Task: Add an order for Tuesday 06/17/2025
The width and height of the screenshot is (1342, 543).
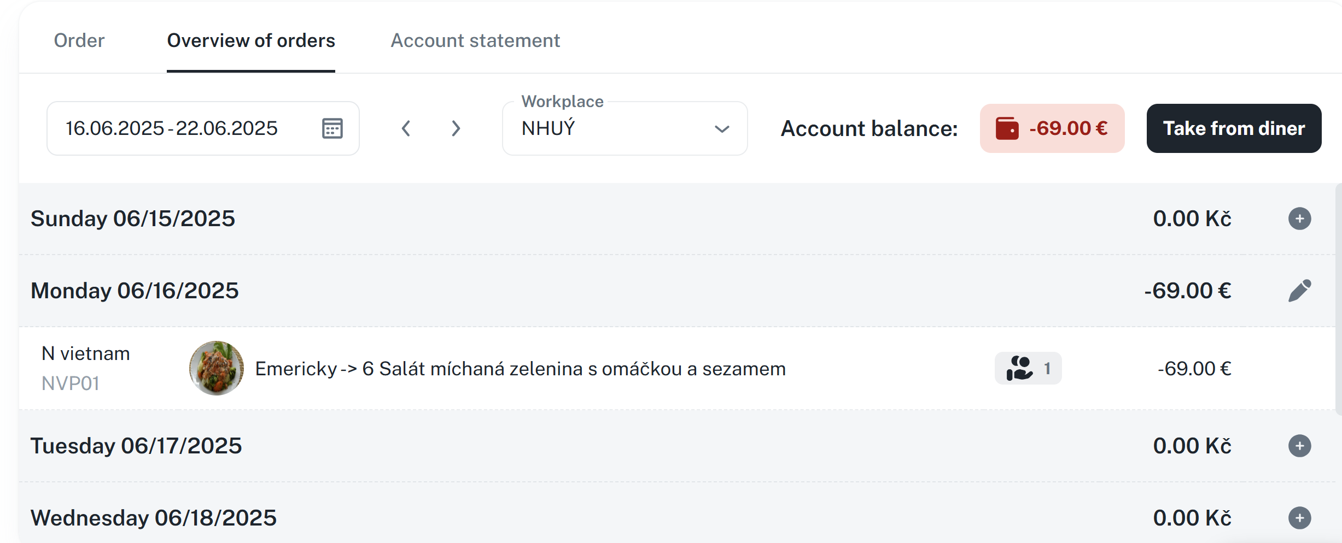Action: [1299, 446]
